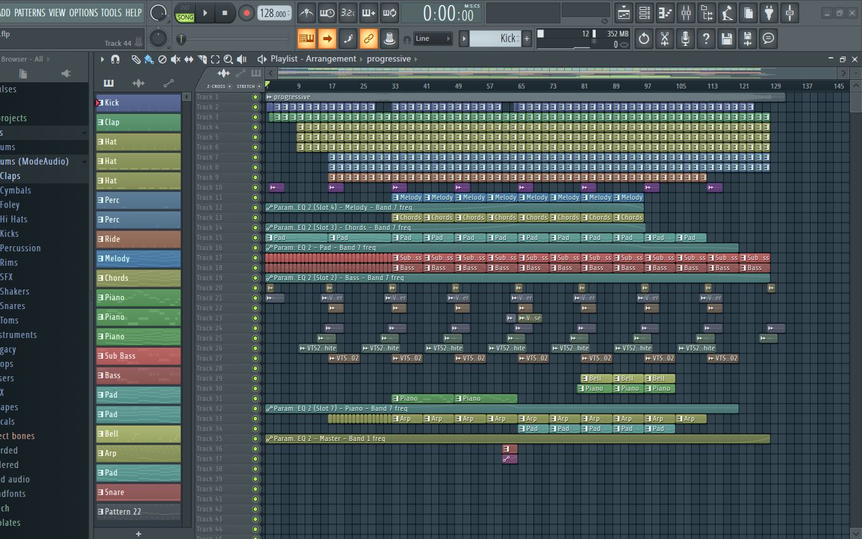Open arrow left of pattern selector
This screenshot has height=539, width=862.
pyautogui.click(x=464, y=38)
